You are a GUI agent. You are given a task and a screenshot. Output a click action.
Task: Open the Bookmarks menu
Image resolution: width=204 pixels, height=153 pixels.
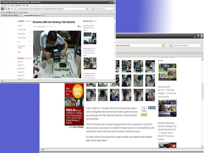coord(18,5)
